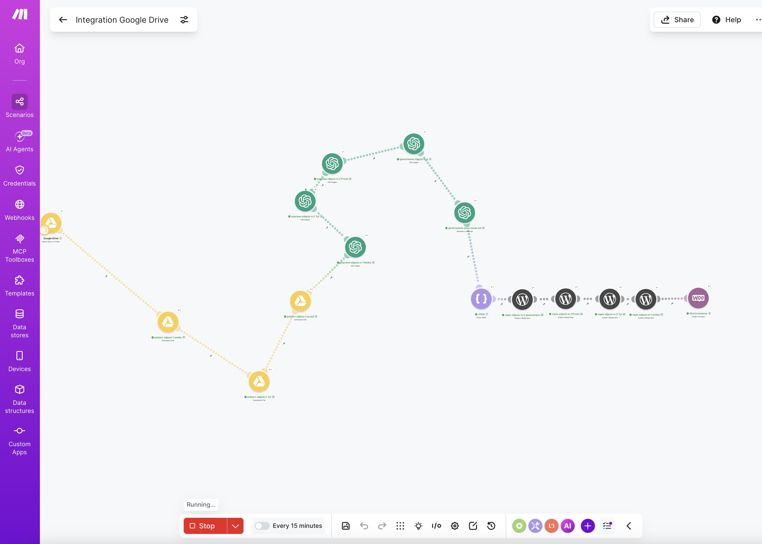Open the Webhooks section in sidebar
Viewport: 762px width, 544px height.
coord(19,210)
